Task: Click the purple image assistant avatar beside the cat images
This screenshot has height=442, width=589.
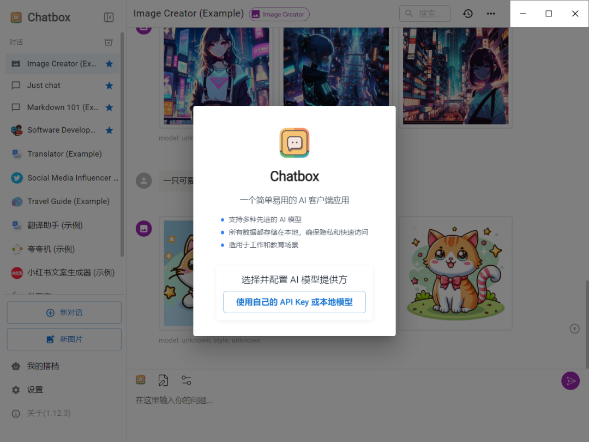Action: click(x=144, y=229)
